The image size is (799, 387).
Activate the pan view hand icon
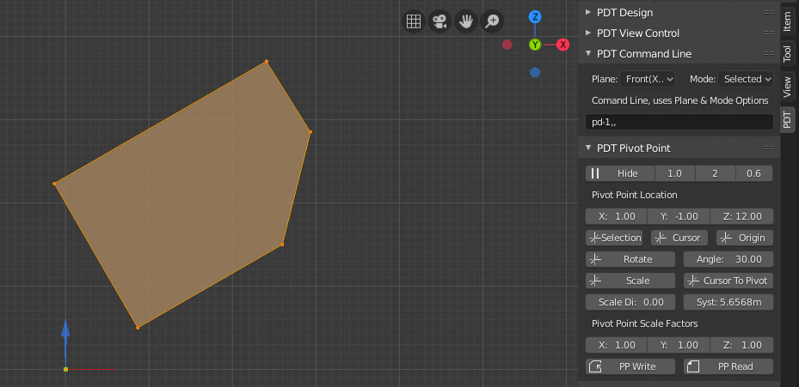(466, 21)
